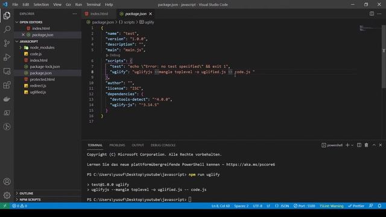The image size is (386, 217).
Task: Open the Run menu
Action: coord(78,4)
